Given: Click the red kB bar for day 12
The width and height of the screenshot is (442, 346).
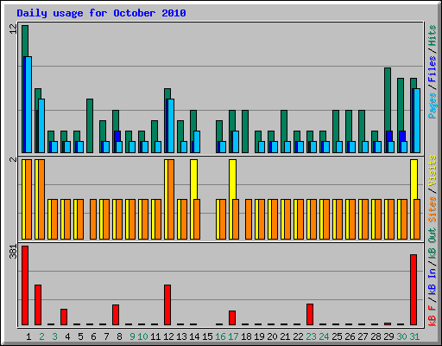Looking at the screenshot, I should [167, 305].
